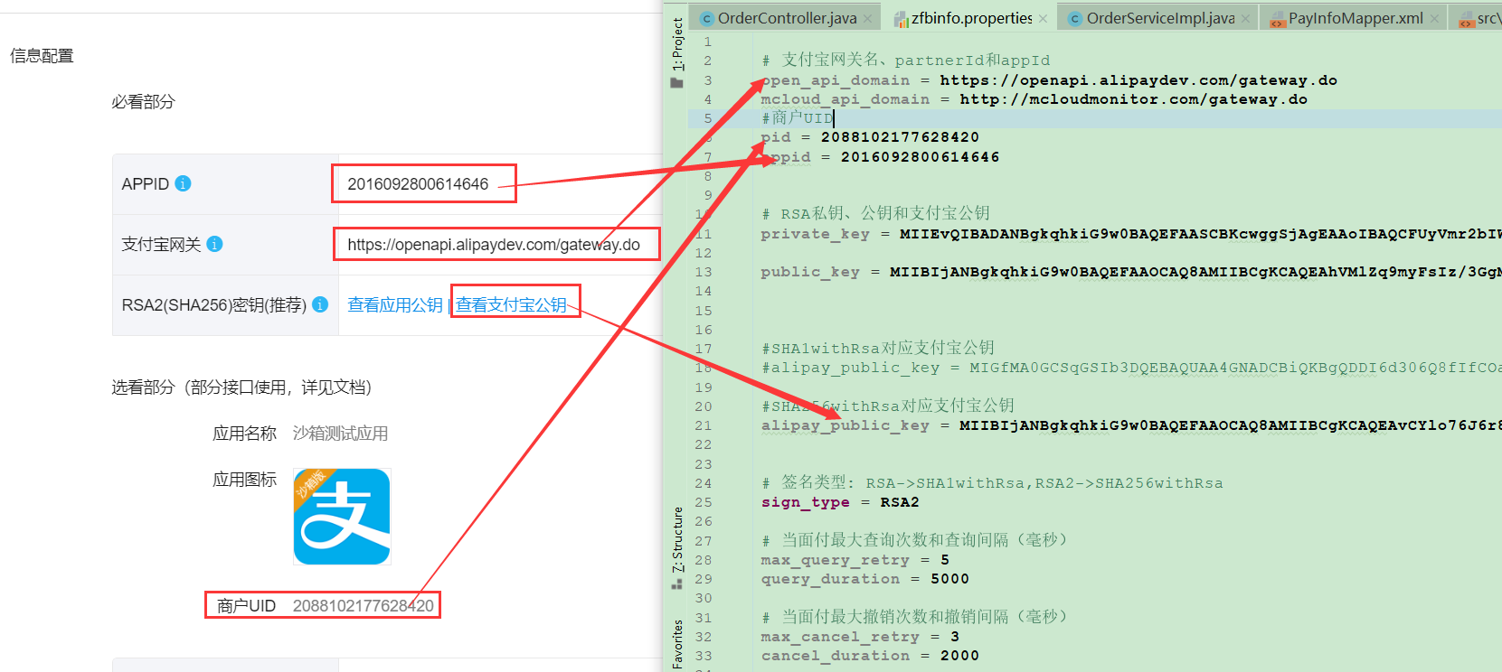
Task: Click the max_cancel_retry = 3 line
Action: 860,637
